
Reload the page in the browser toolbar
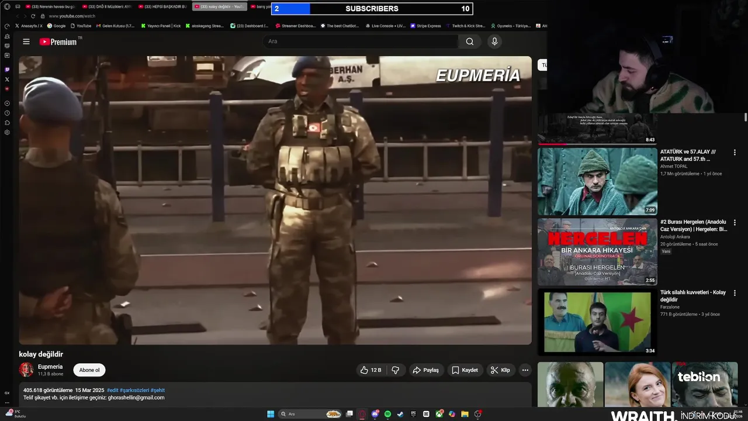pyautogui.click(x=33, y=16)
